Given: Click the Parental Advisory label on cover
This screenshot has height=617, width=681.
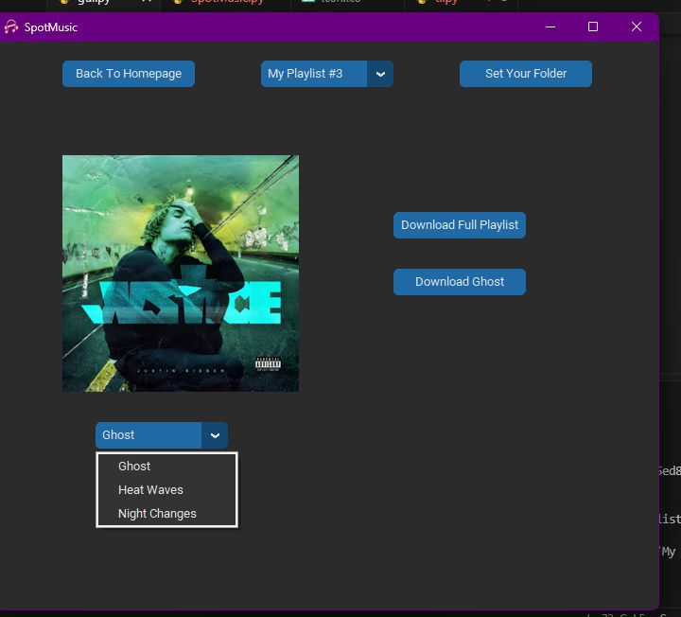Looking at the screenshot, I should pyautogui.click(x=268, y=365).
